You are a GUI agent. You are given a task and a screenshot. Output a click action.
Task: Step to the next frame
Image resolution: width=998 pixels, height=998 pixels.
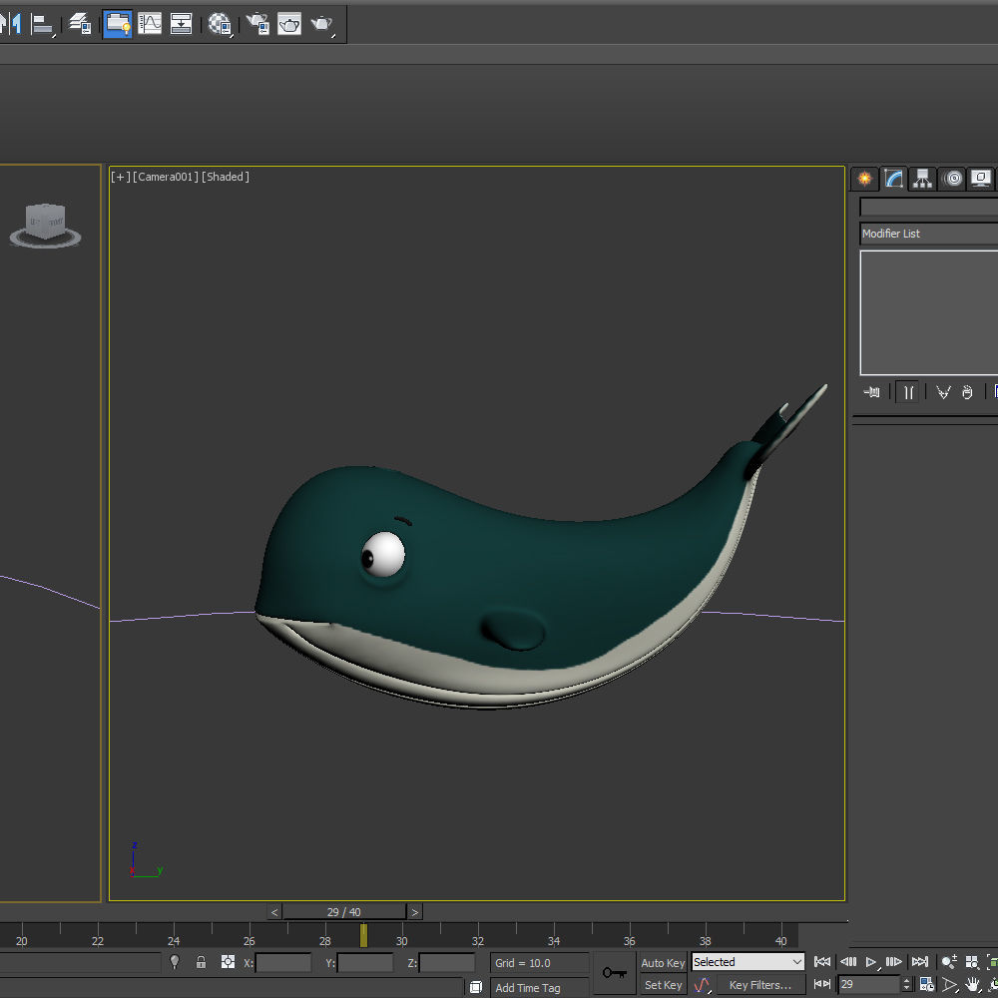[894, 962]
